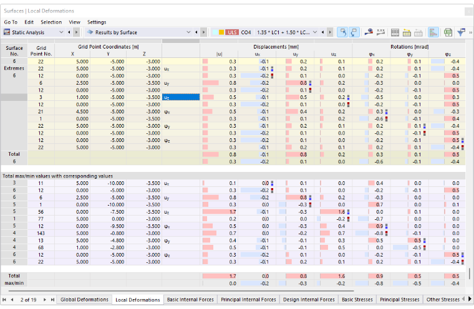Click the window close button at top right
474x309 pixels.
469,11
